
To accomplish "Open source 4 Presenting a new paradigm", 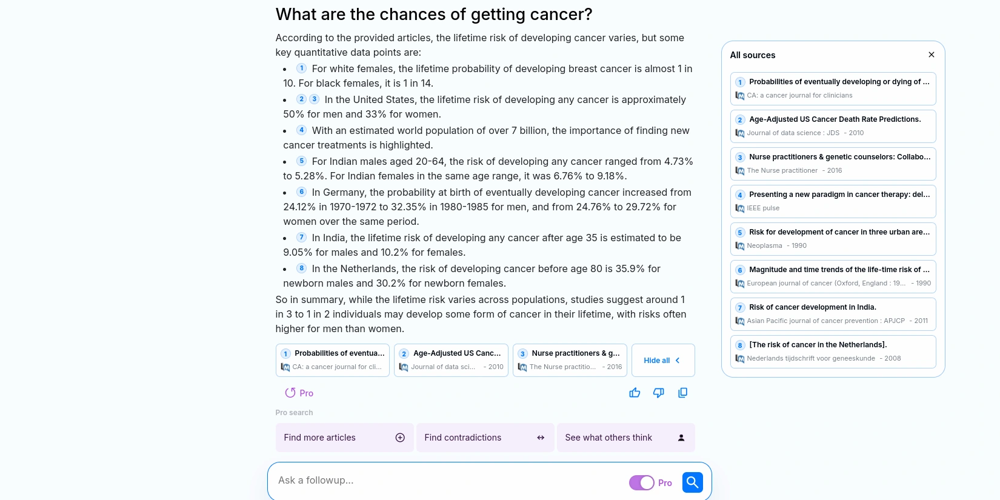I will (833, 201).
